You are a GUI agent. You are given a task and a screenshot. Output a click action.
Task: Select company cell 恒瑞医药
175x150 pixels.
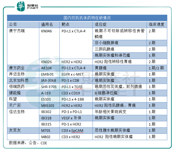(17, 87)
